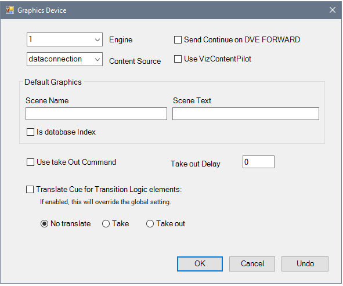The image size is (343, 286).
Task: Toggle Translate Cue for Transition Logic elements
Action: pos(30,189)
